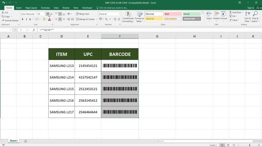
Task: Switch to the Developer tab
Action: 87,8
